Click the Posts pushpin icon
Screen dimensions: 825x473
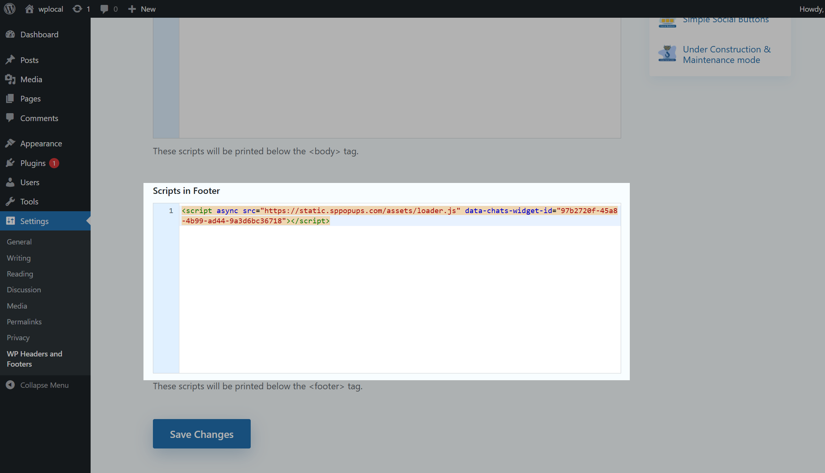pyautogui.click(x=10, y=60)
